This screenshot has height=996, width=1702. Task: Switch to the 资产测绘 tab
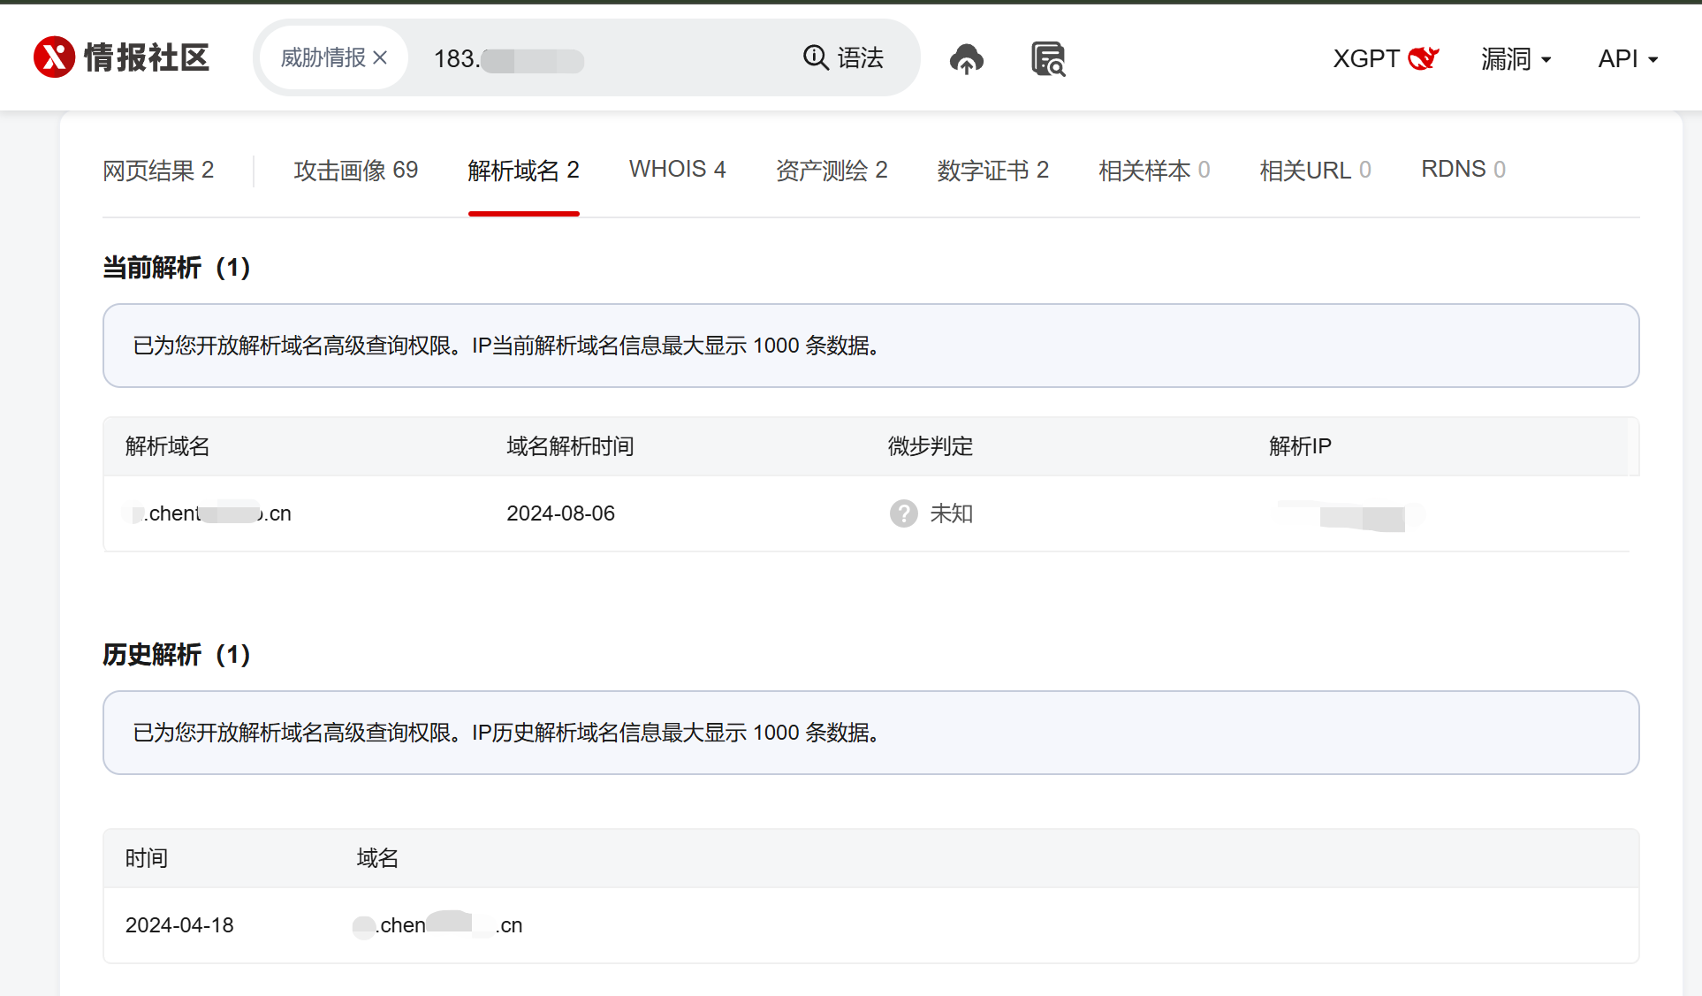832,170
